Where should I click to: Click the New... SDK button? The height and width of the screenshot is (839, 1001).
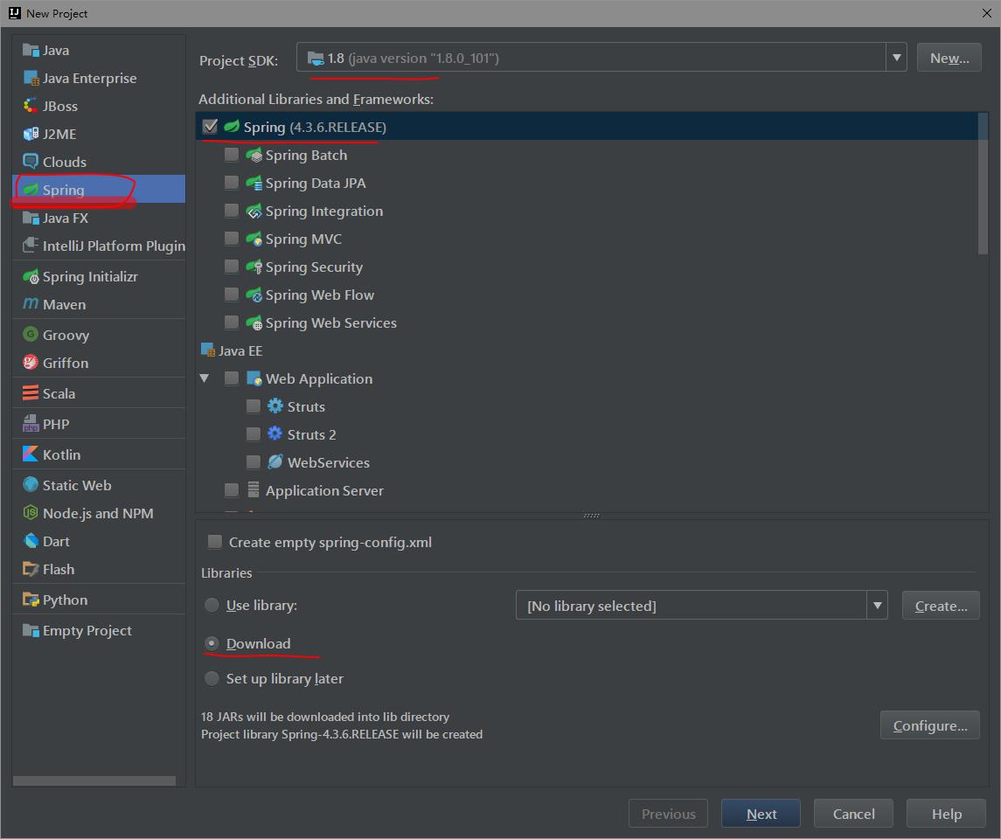949,58
